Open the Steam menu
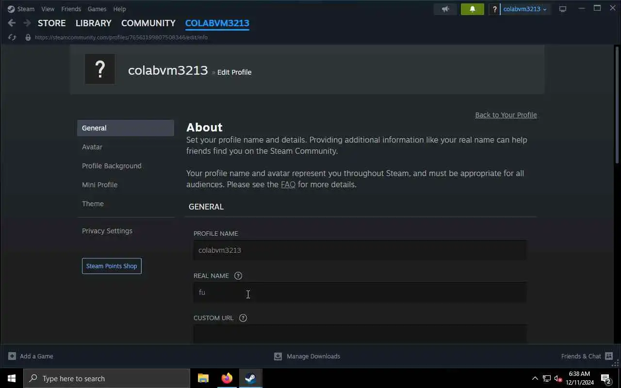Image resolution: width=621 pixels, height=388 pixels. (26, 9)
